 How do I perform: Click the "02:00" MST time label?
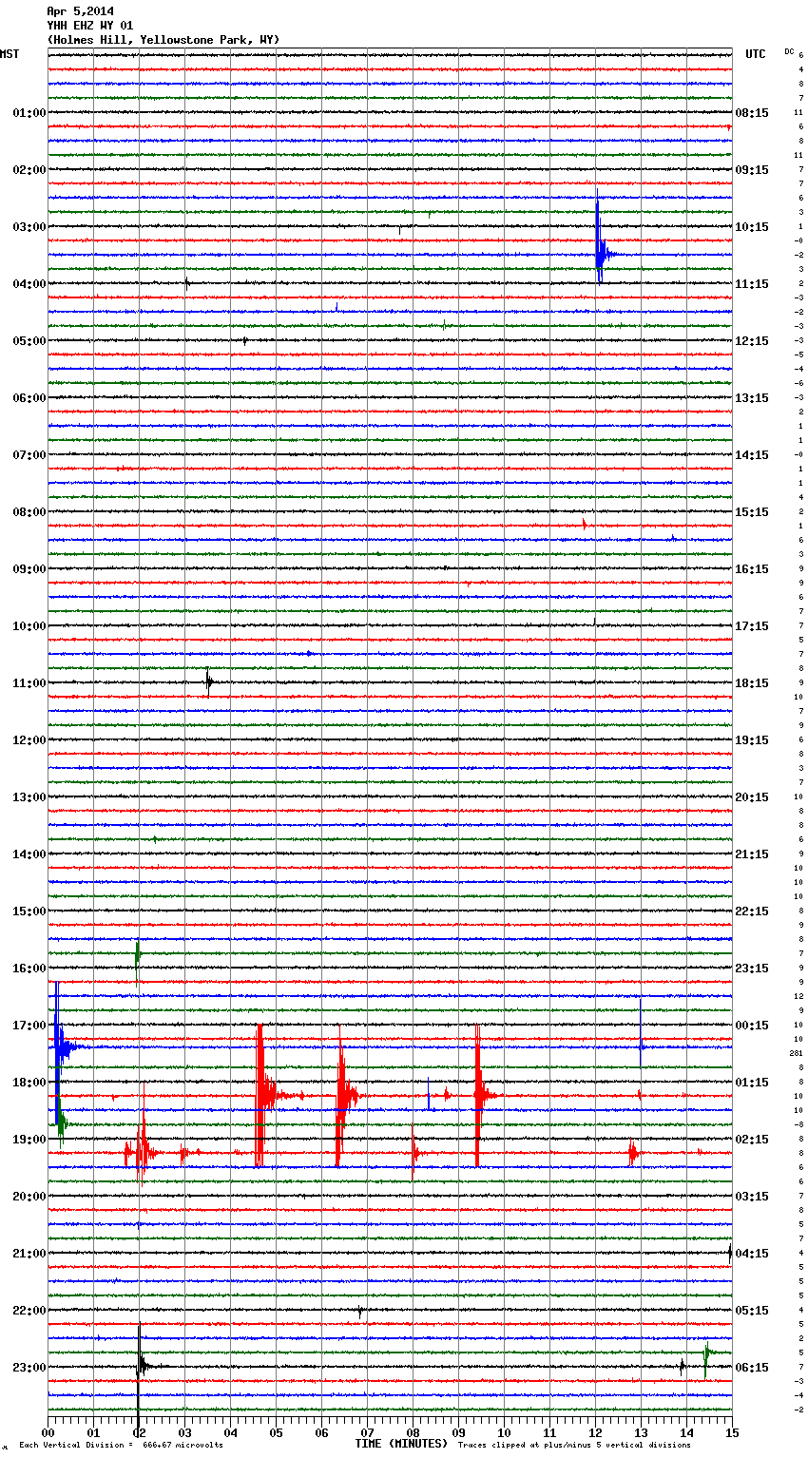coord(29,170)
